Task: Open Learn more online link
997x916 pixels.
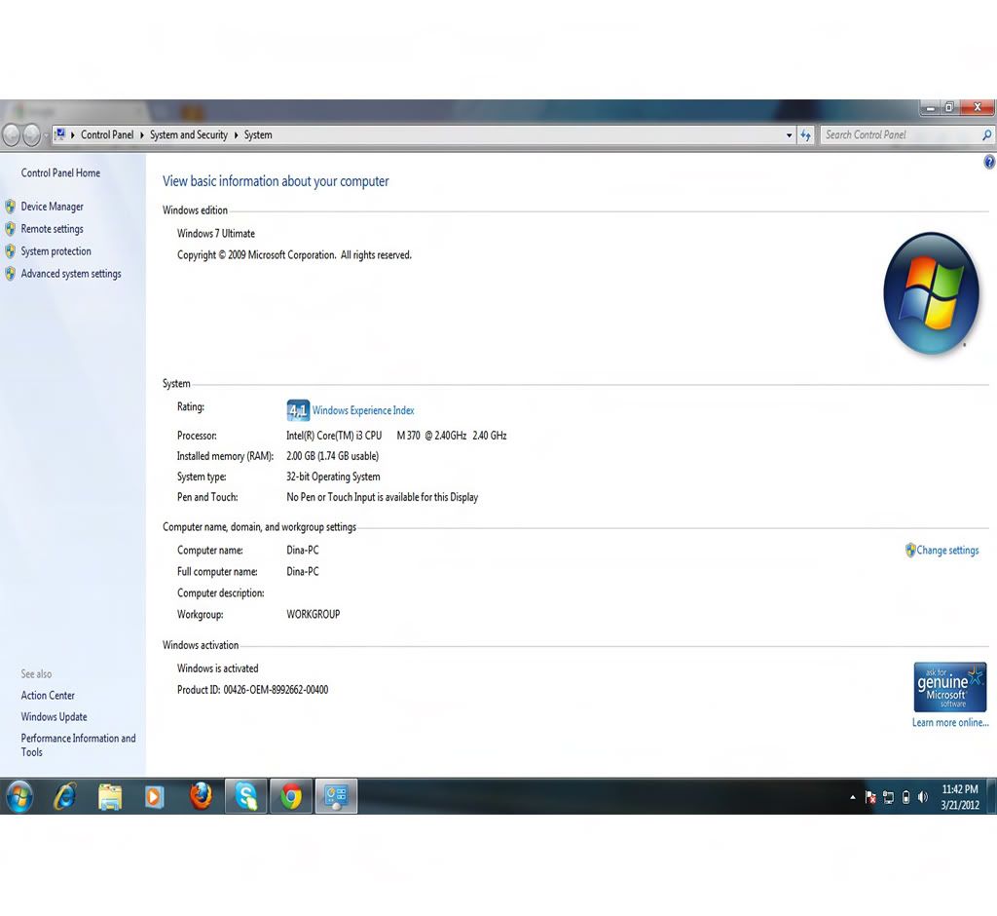Action: [950, 722]
